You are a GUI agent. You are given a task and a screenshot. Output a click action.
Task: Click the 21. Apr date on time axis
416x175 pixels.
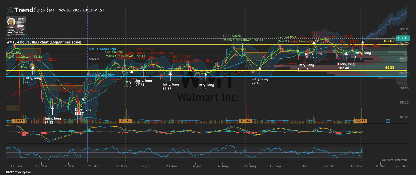[94, 166]
